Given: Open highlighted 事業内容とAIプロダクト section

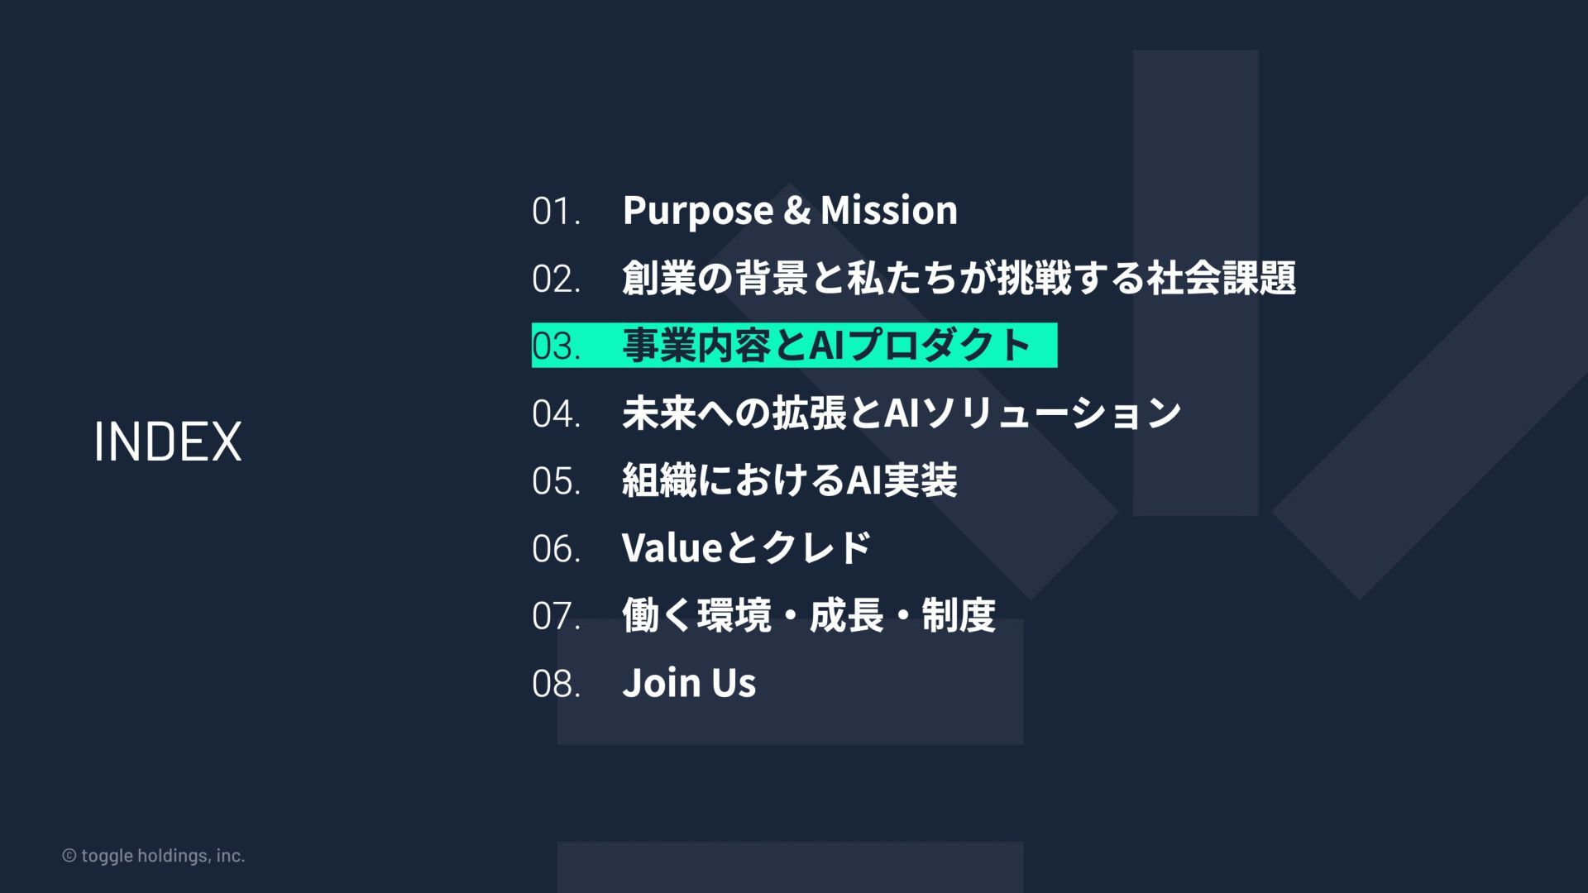Looking at the screenshot, I should (x=825, y=346).
